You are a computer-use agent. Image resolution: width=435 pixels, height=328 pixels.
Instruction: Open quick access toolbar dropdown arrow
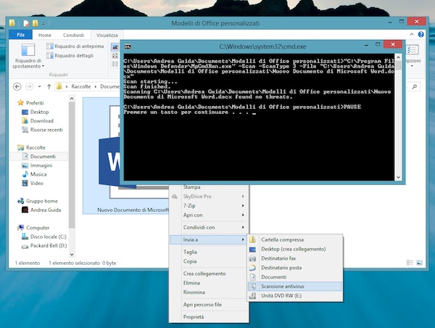pos(43,24)
